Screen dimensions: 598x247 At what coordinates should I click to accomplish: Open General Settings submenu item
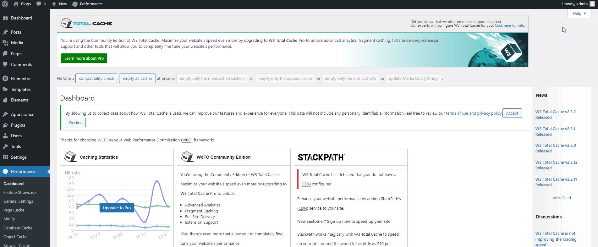pos(18,201)
